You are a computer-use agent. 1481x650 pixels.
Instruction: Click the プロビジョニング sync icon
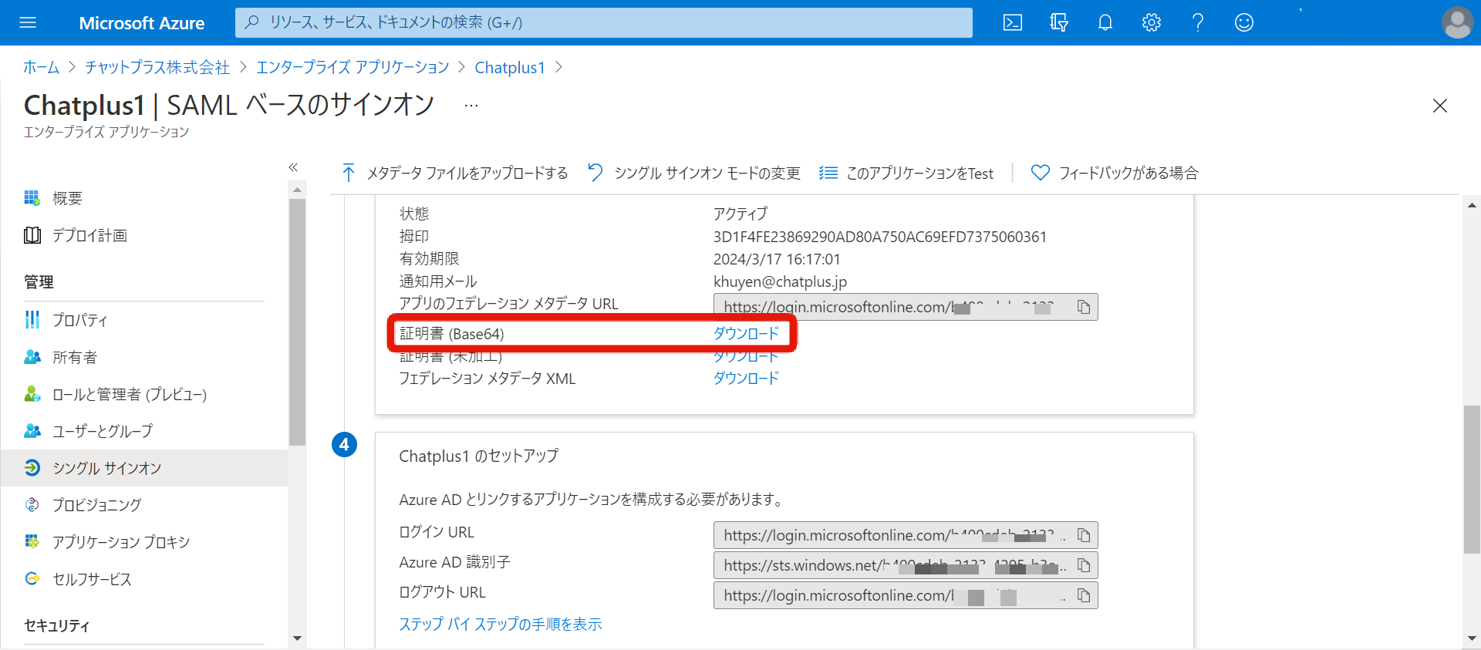(x=32, y=505)
